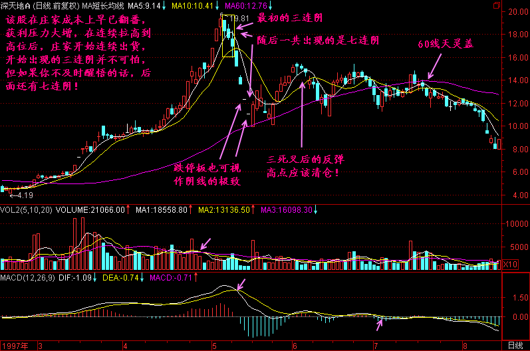Select the 三死叉后的反弹 annotation text
The image size is (530, 351).
(305, 160)
